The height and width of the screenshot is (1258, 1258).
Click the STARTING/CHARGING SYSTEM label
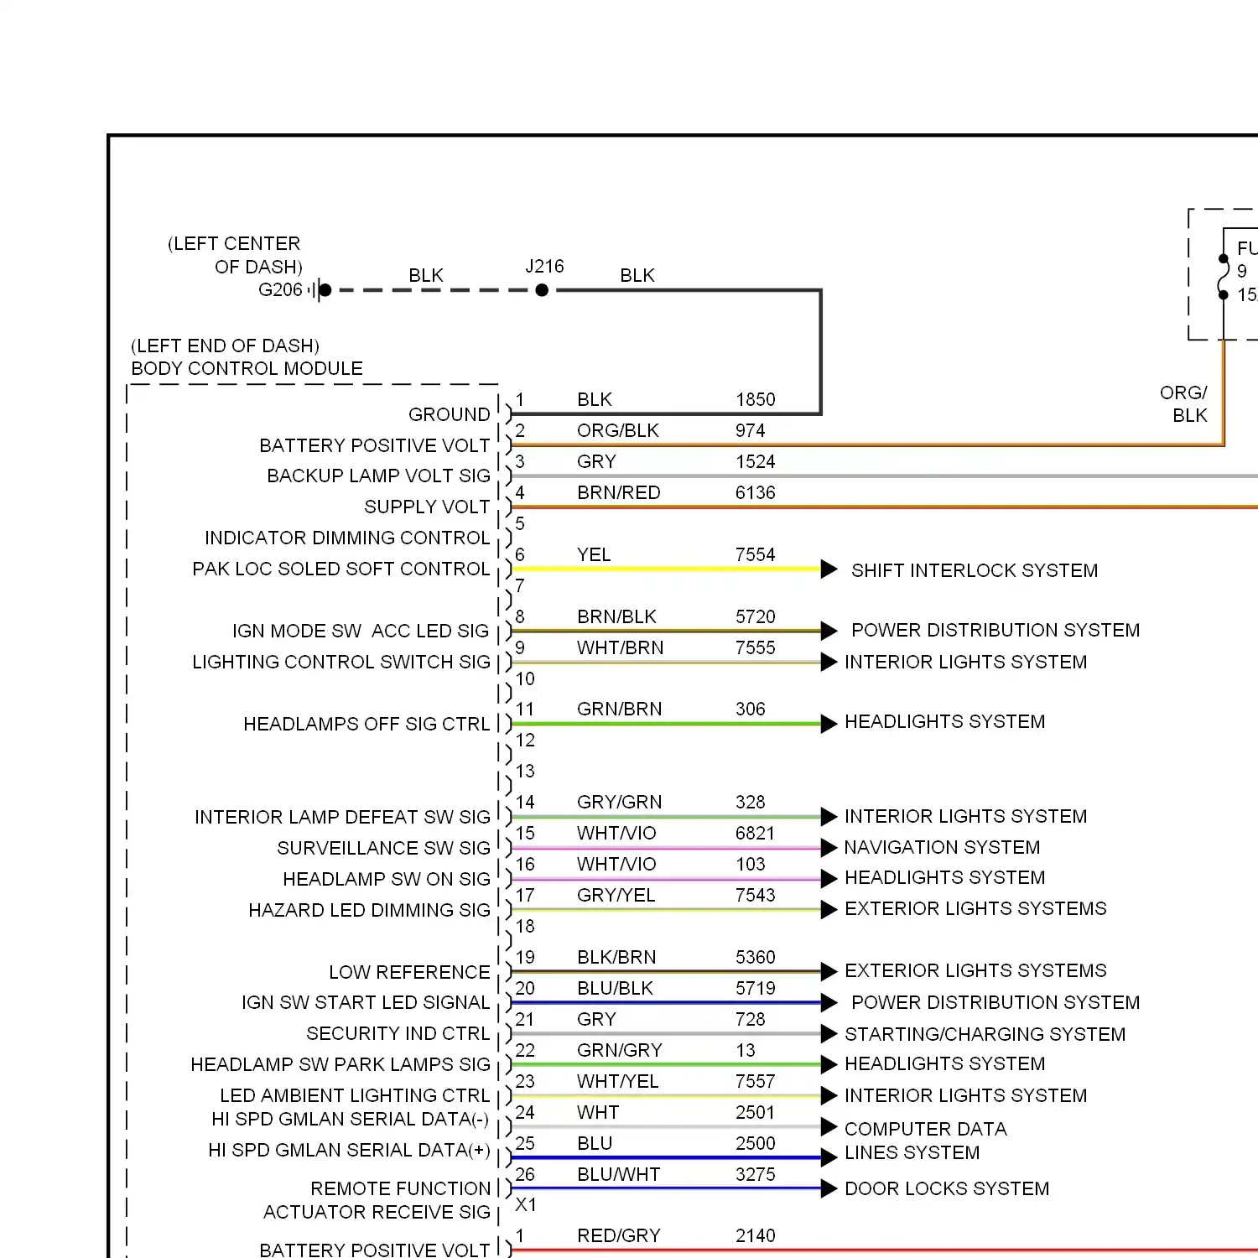click(x=985, y=1034)
